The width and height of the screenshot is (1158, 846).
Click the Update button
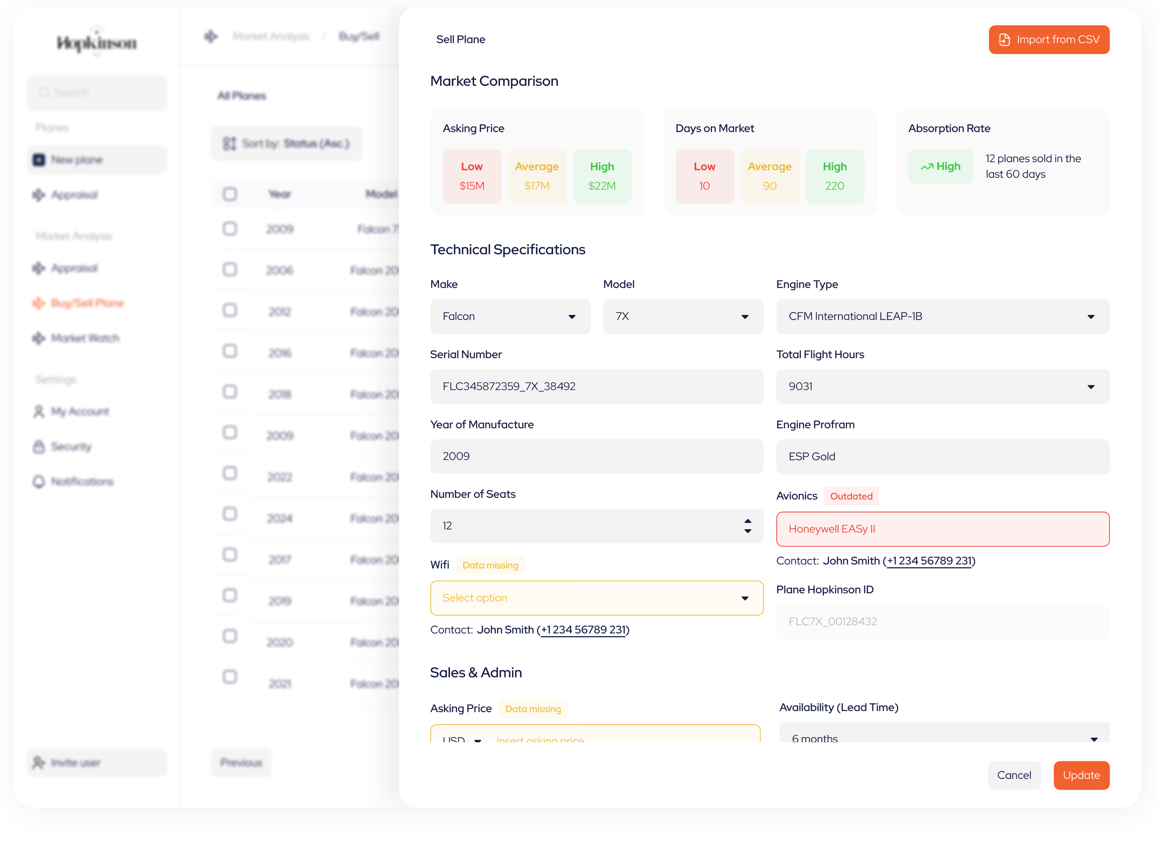(x=1081, y=775)
